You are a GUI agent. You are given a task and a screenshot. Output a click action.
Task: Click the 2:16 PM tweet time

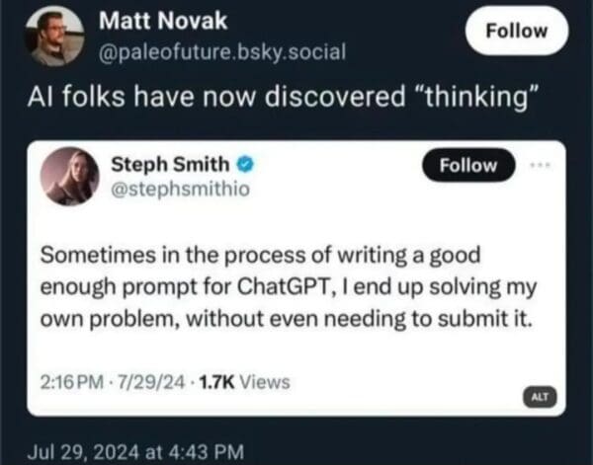click(69, 380)
